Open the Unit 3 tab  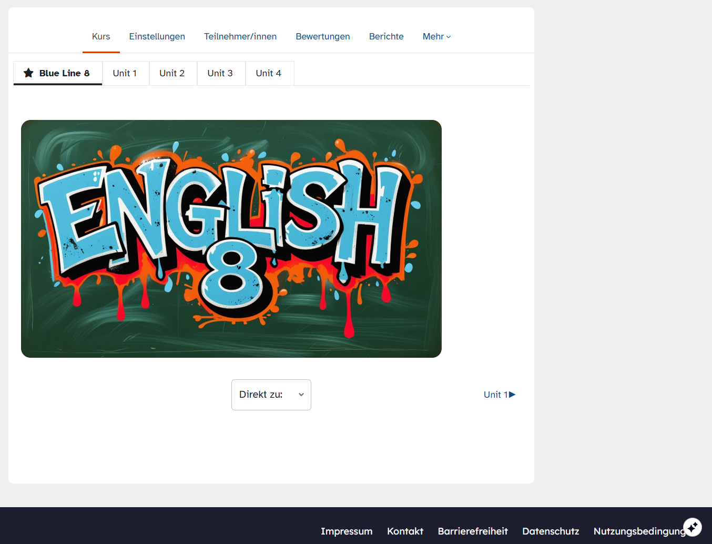point(220,73)
